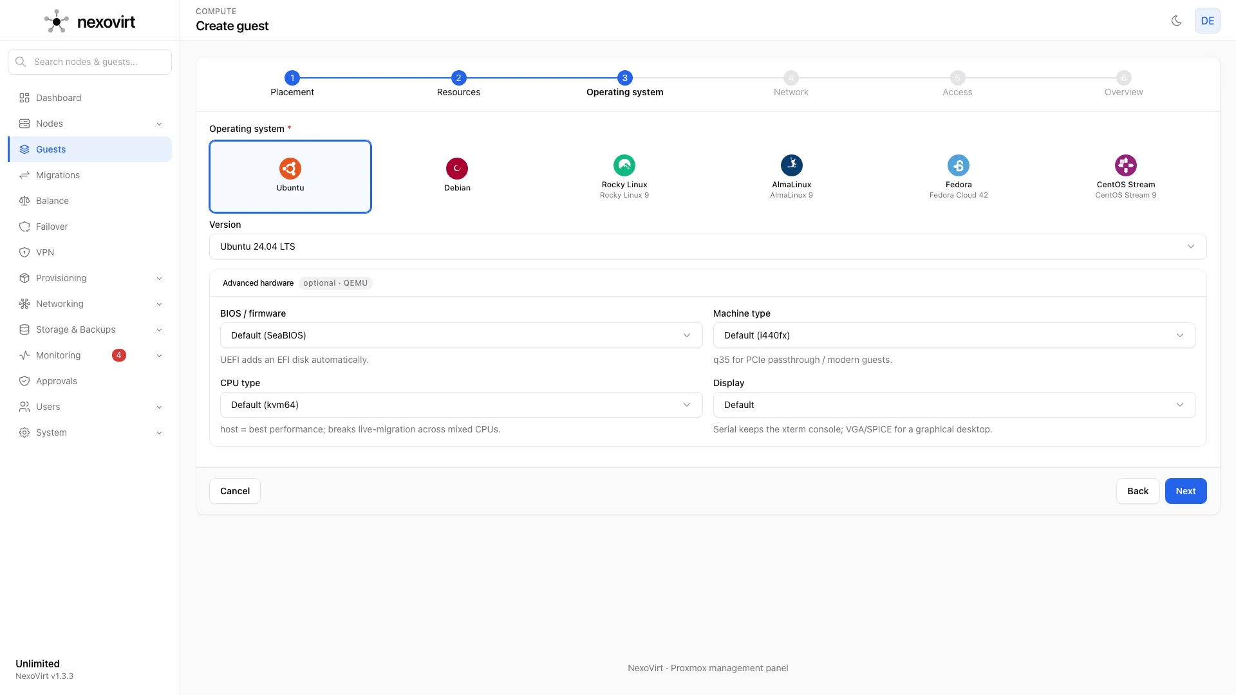Open the BIOS / firmware dropdown
Image resolution: width=1236 pixels, height=695 pixels.
(461, 335)
